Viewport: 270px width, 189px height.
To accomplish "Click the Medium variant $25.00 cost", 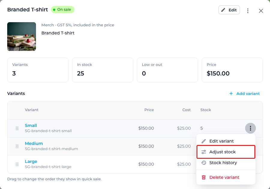I will pyautogui.click(x=184, y=146).
